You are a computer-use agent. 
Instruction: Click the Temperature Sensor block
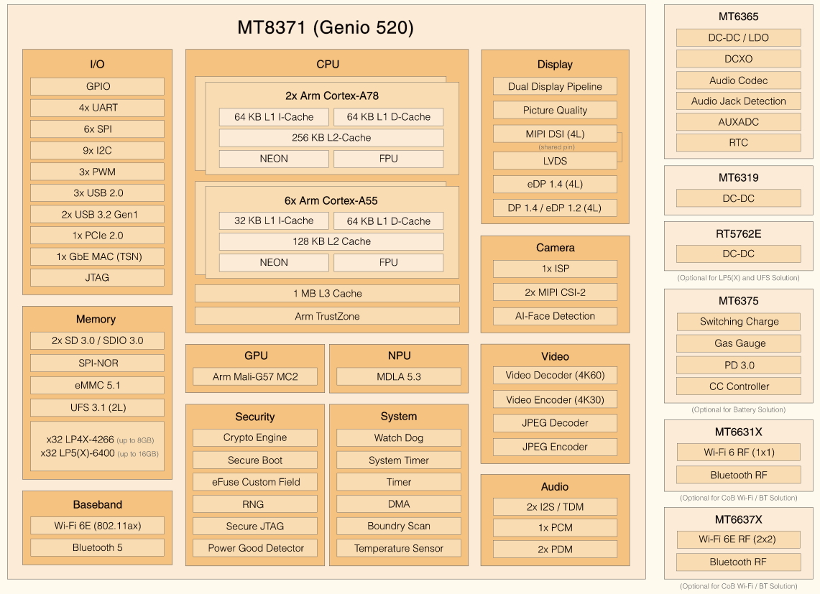[399, 548]
